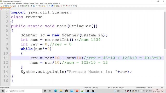This screenshot has height=93, width=166.
Task: Open the notification center icon
Action: click(x=163, y=91)
